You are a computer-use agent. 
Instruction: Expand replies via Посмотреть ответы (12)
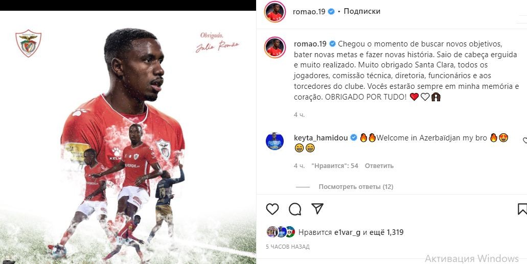356,187
